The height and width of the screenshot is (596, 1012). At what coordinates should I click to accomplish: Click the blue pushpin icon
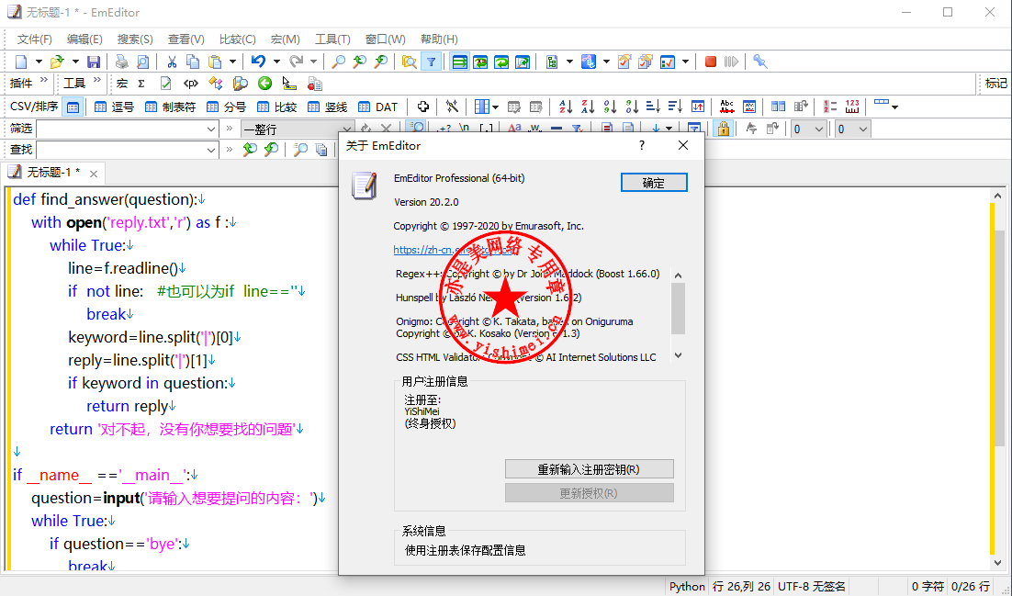(760, 62)
